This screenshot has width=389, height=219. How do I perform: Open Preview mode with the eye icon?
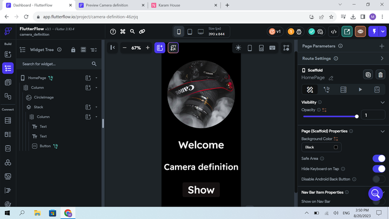tap(360, 32)
